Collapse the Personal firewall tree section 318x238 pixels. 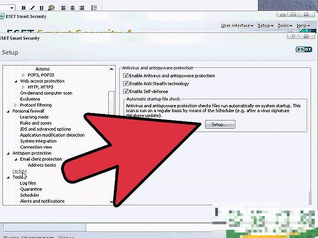coord(8,111)
